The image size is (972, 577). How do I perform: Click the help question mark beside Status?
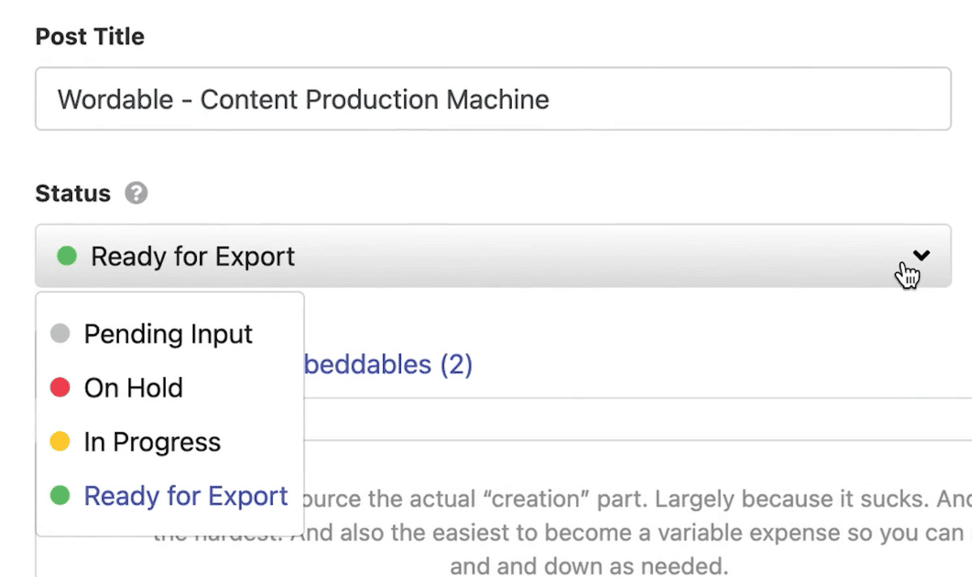[137, 194]
